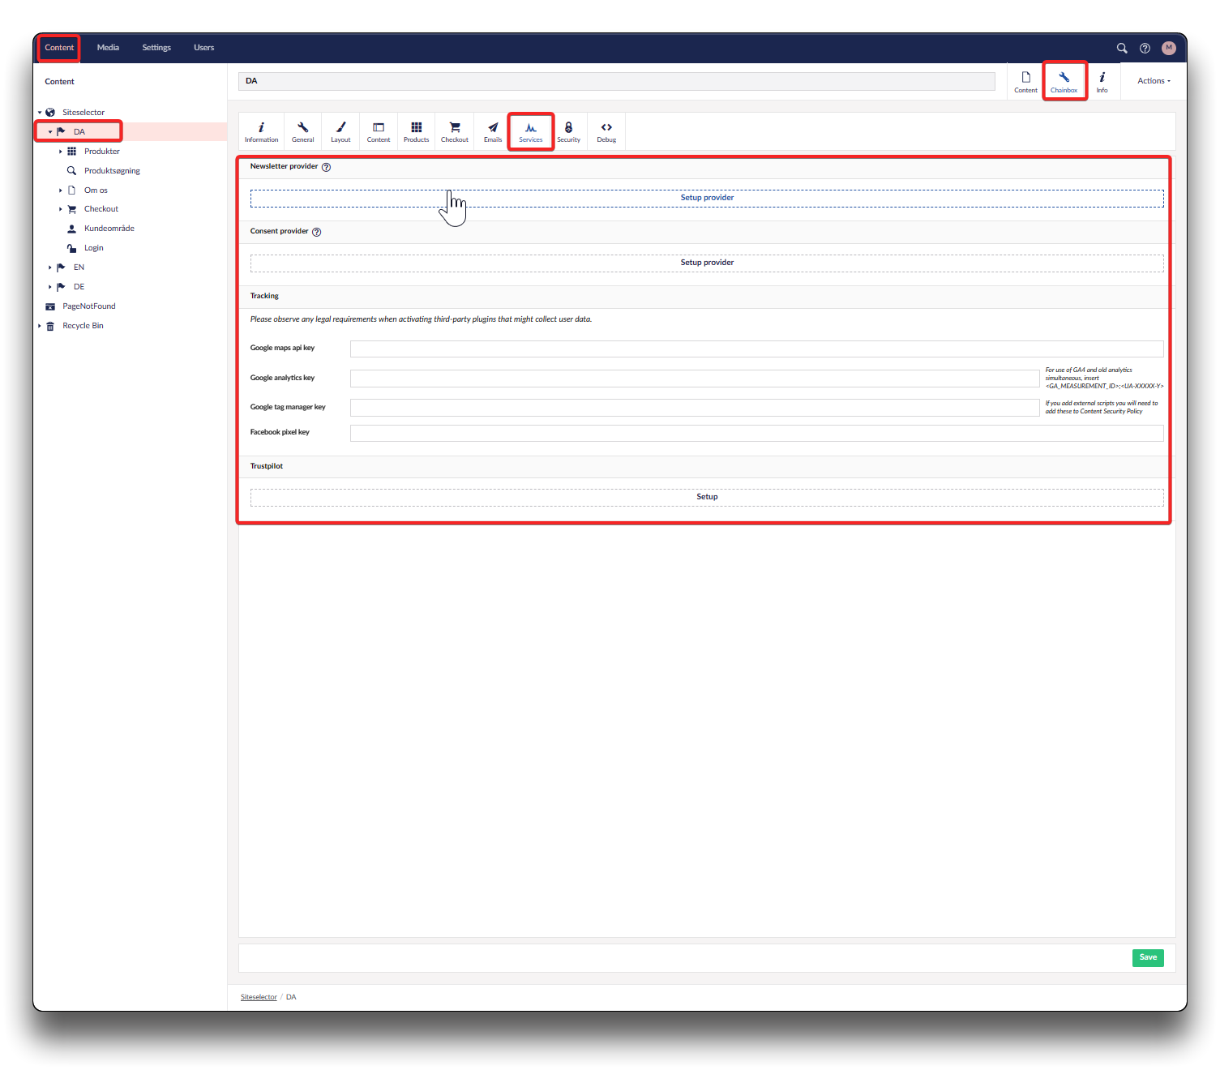The height and width of the screenshot is (1070, 1220).
Task: Open the Information tab icon
Action: coord(261,131)
